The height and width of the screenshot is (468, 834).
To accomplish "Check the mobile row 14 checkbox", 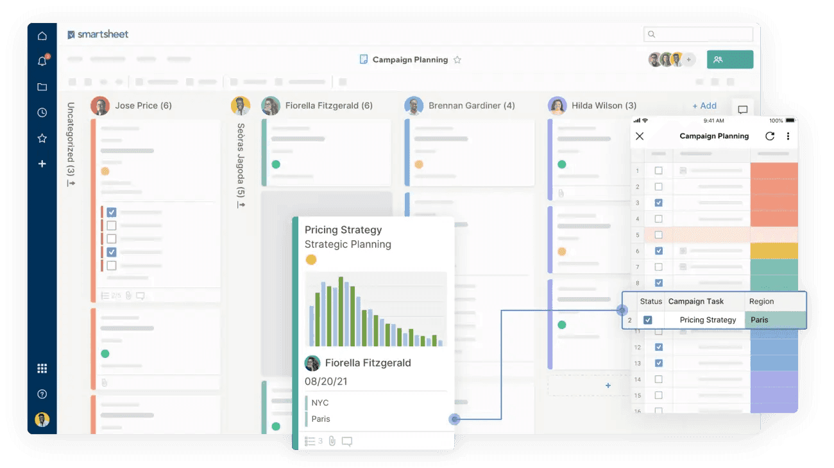I will pos(658,380).
